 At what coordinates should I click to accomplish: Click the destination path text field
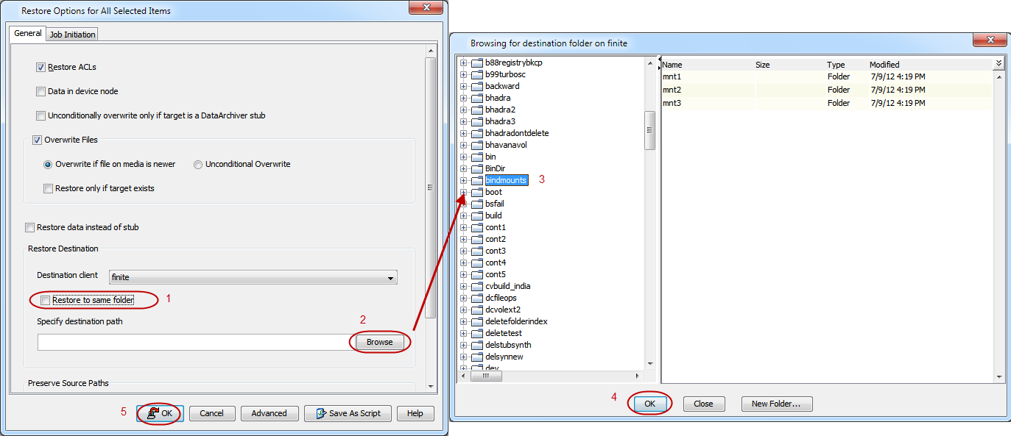pyautogui.click(x=191, y=342)
